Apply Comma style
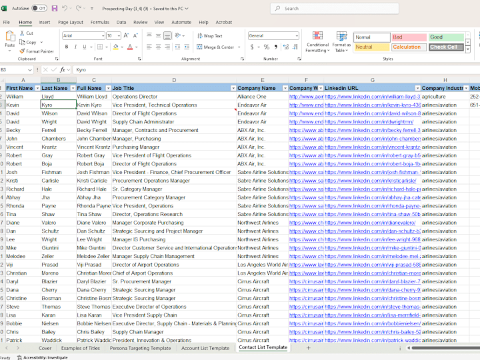This screenshot has width=480, height=360. click(x=276, y=47)
